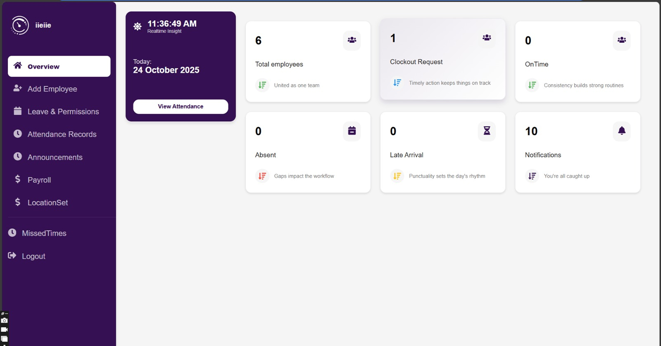661x346 pixels.
Task: Click the Punctuality sets the day's rhythm text
Action: coord(447,176)
